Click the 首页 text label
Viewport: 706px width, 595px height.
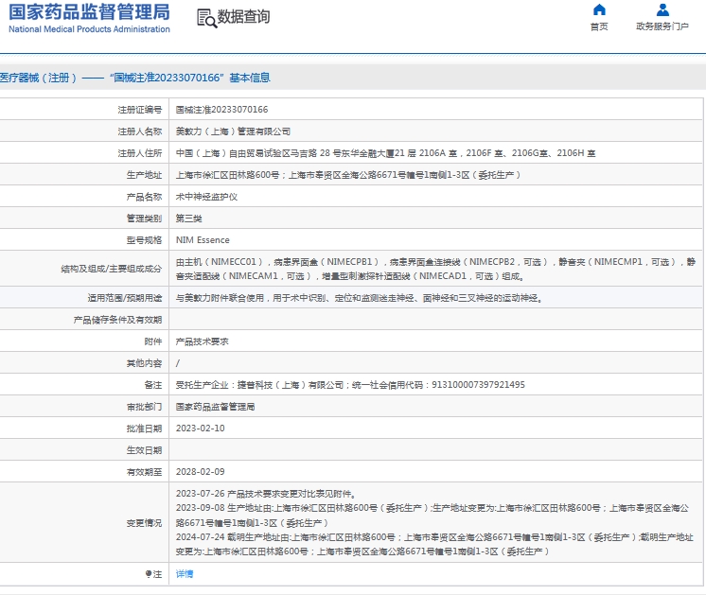coord(599,26)
